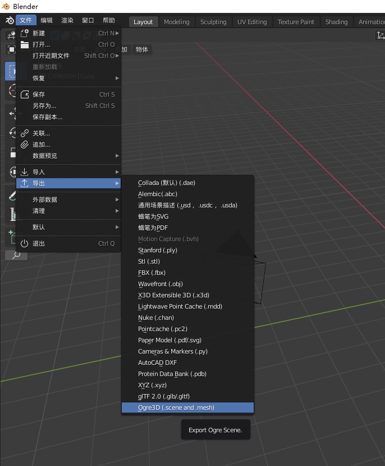The width and height of the screenshot is (385, 466).
Task: Export 蜡笔为SVG grease pencil
Action: (188, 216)
